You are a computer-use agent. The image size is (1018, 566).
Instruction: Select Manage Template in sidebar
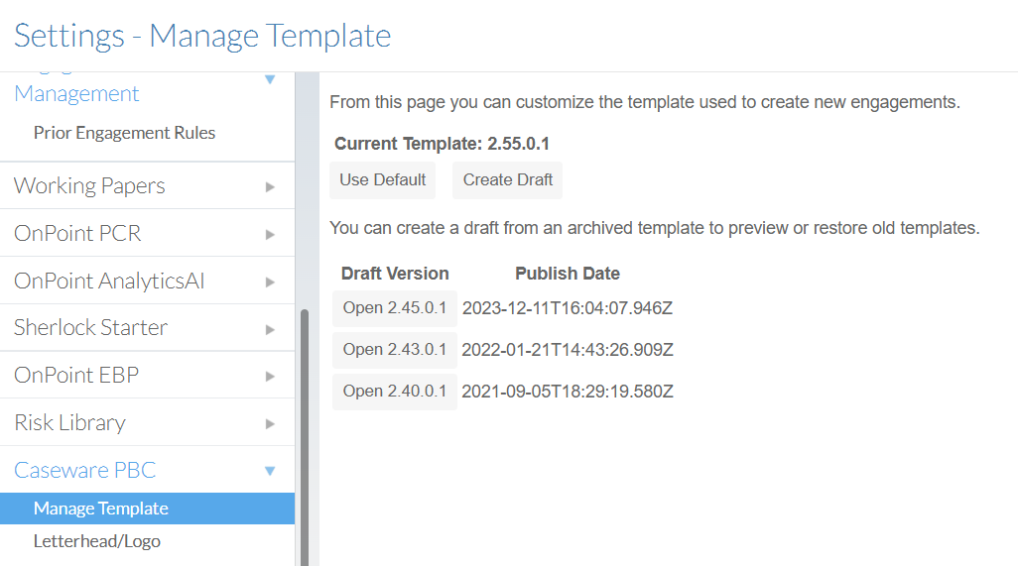101,509
